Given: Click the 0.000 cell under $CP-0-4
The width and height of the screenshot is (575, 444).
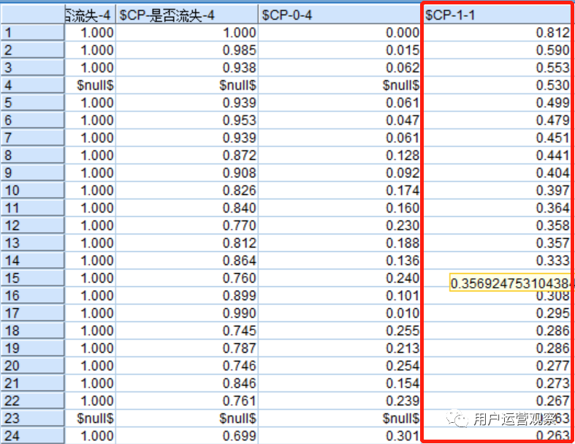Looking at the screenshot, I should pyautogui.click(x=340, y=33).
